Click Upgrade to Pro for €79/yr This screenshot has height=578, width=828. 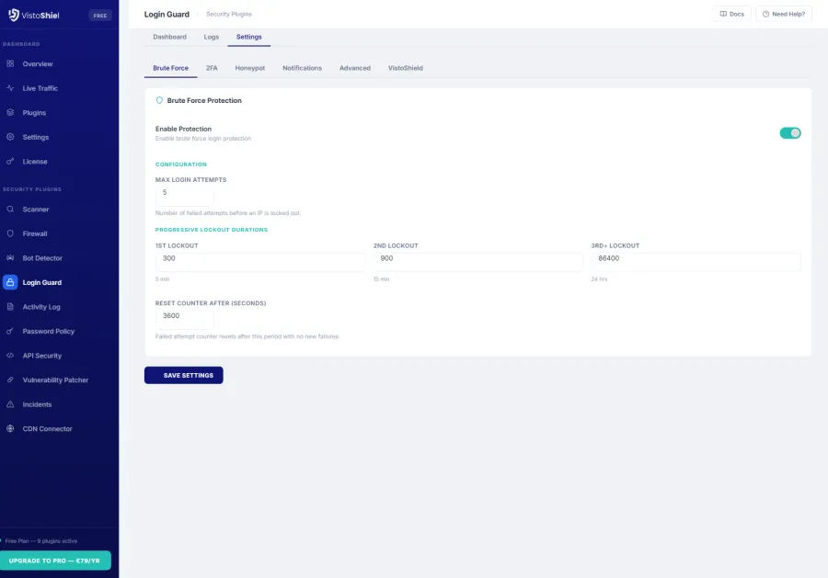pos(55,561)
